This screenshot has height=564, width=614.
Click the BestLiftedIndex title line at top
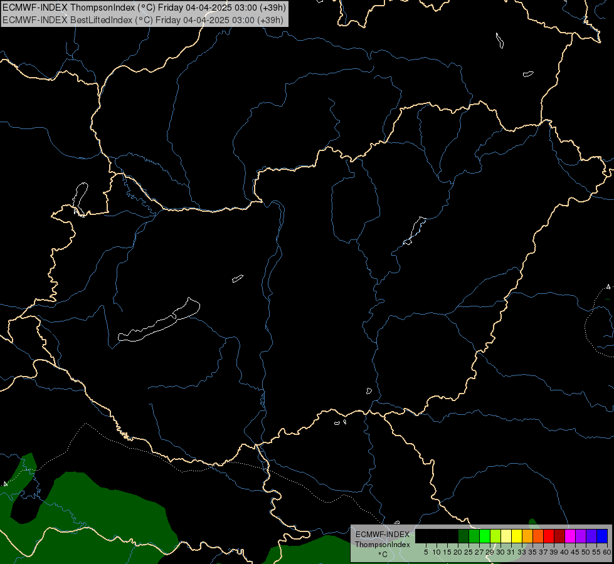click(143, 20)
